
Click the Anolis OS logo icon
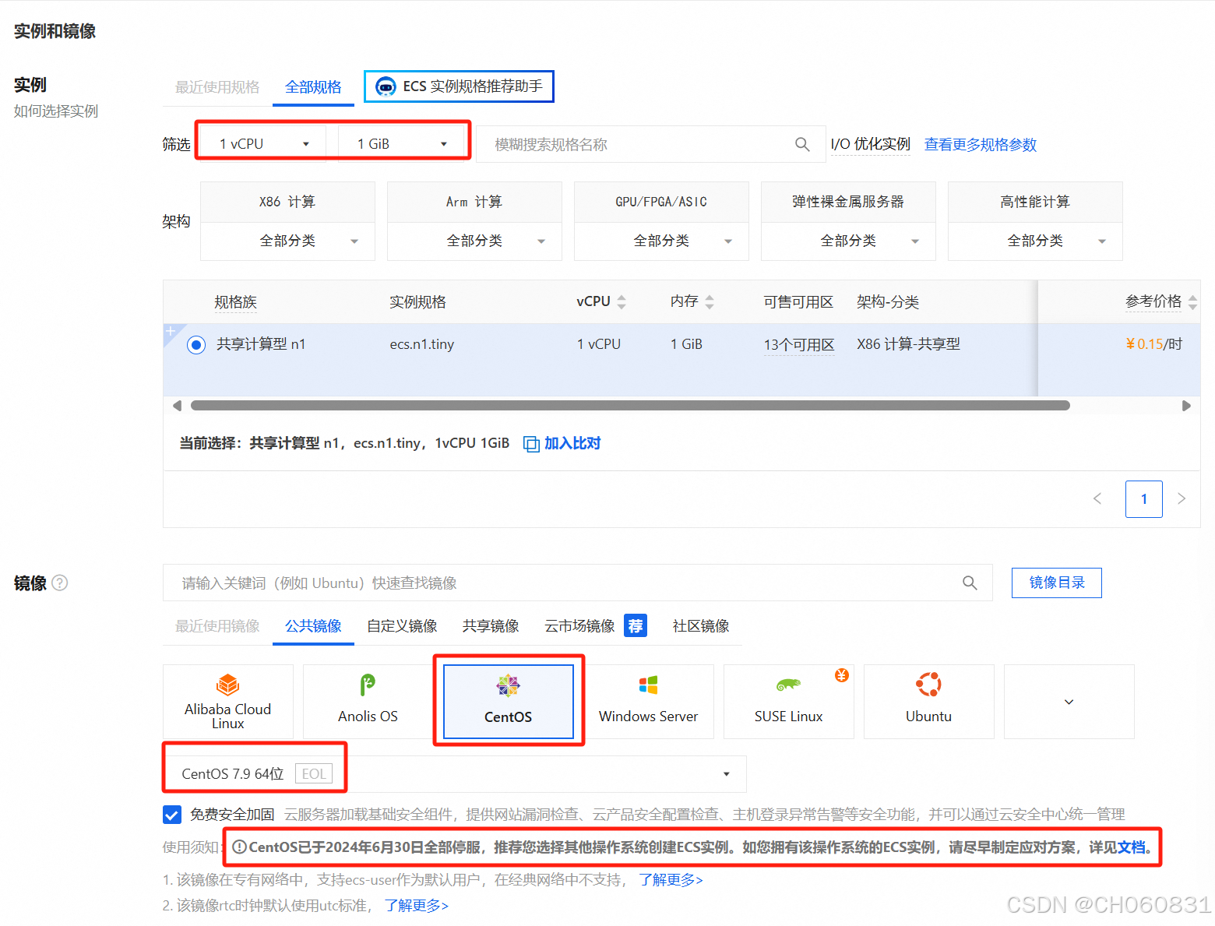[x=368, y=685]
